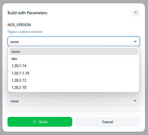The image size is (148, 135).
Task: Click the NGX_VERSION parameter label
Action: [19, 25]
